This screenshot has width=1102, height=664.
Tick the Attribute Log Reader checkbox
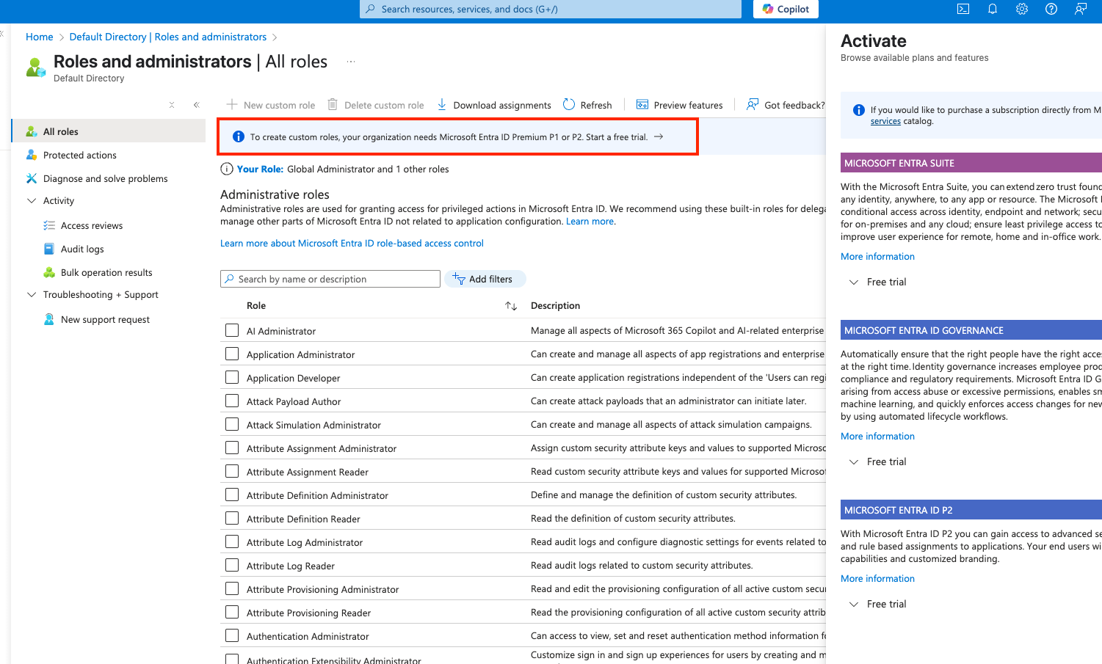[232, 566]
